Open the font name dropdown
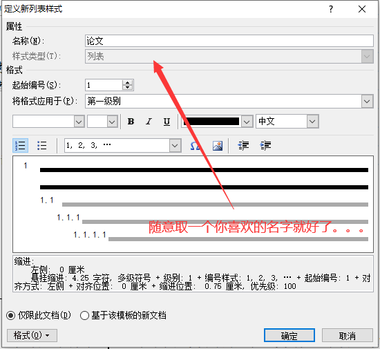380x349 pixels. [79, 122]
